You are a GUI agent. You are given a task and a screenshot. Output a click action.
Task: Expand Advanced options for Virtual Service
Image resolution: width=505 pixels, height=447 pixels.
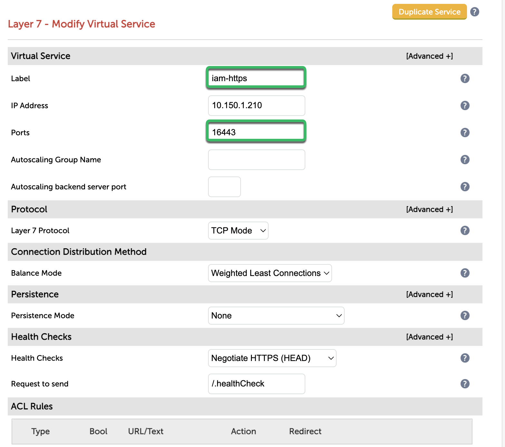click(429, 56)
